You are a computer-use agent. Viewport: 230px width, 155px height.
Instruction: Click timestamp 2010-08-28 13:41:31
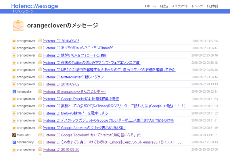[x=204, y=135]
